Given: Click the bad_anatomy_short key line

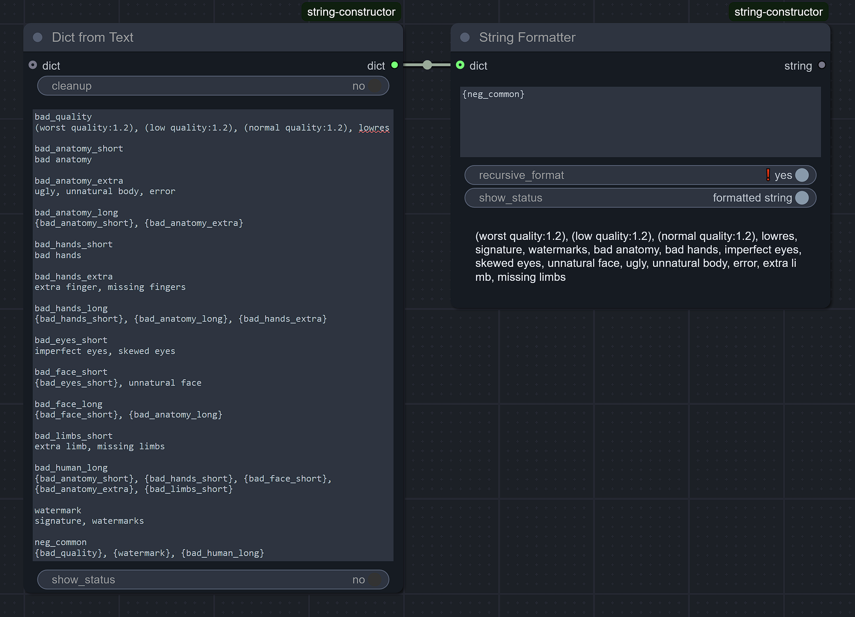Looking at the screenshot, I should (x=79, y=148).
